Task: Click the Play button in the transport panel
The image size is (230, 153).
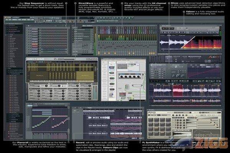Action: (x=48, y=21)
